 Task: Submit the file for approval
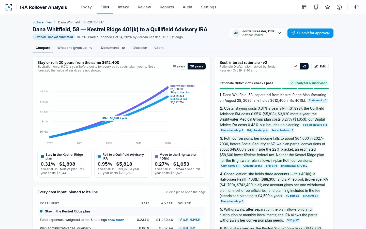click(x=310, y=33)
